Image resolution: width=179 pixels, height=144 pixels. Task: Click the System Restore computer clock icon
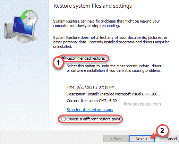[x=21, y=26]
